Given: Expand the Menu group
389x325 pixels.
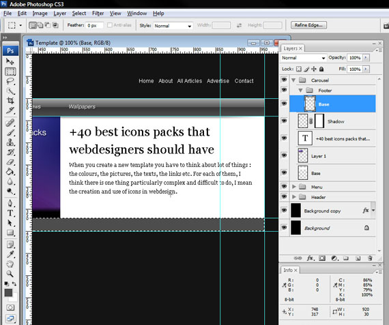Looking at the screenshot, I should pyautogui.click(x=294, y=187).
